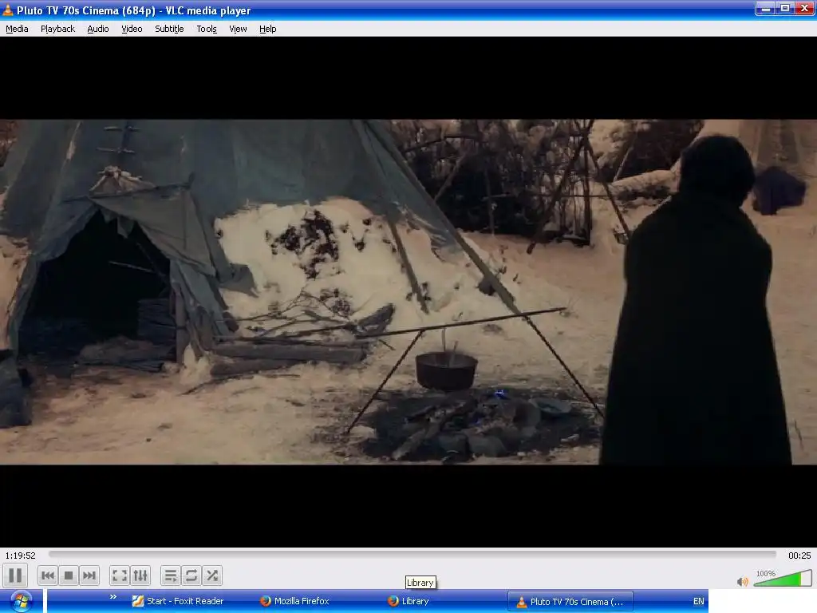
Task: Open the Playback menu
Action: pos(57,29)
